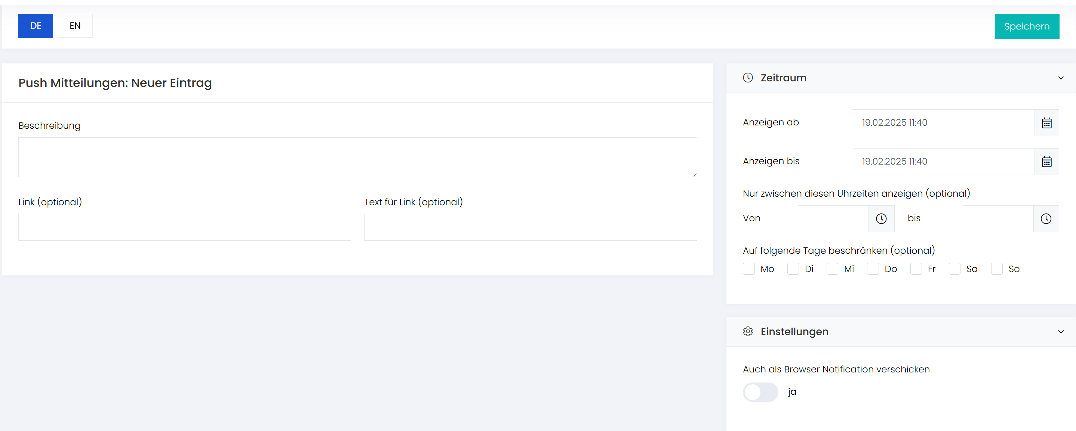1076x431 pixels.
Task: Click the Von time input field
Action: (833, 218)
